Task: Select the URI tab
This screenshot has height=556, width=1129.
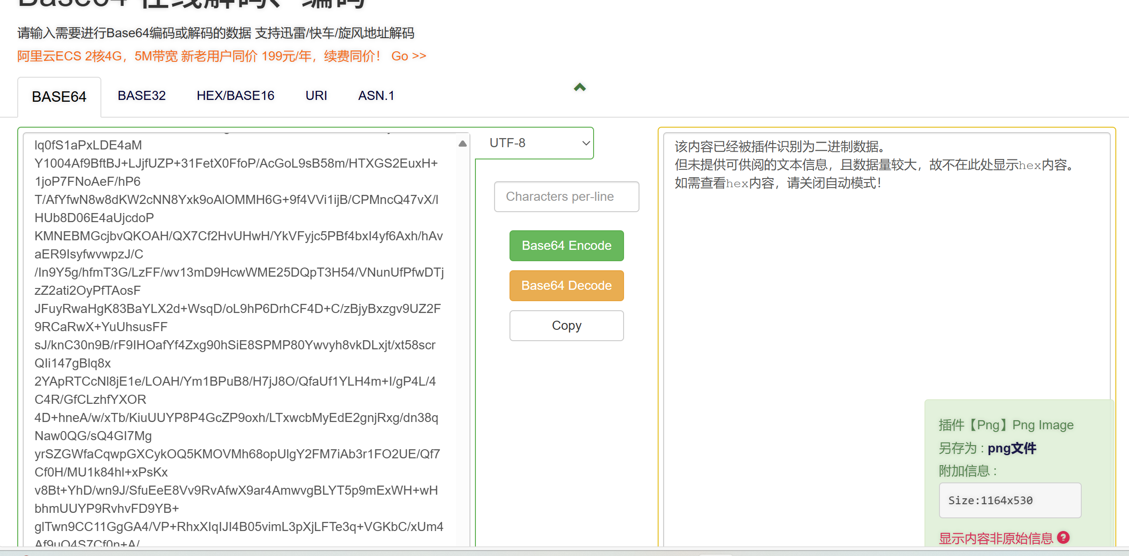Action: pos(316,96)
